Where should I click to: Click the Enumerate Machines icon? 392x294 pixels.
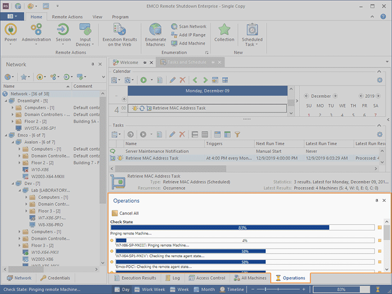pyautogui.click(x=155, y=33)
